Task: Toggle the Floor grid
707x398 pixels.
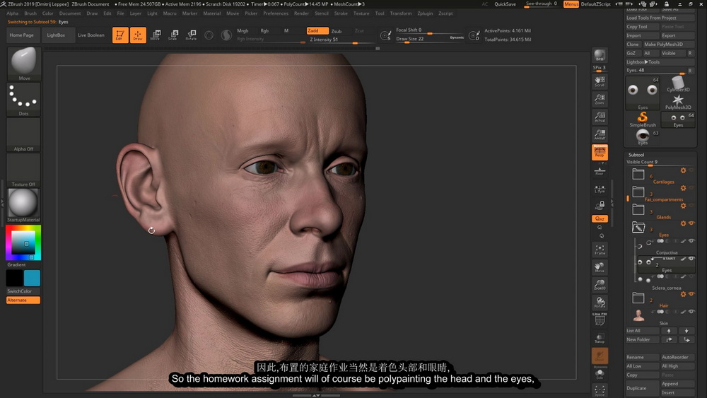Action: point(600,171)
